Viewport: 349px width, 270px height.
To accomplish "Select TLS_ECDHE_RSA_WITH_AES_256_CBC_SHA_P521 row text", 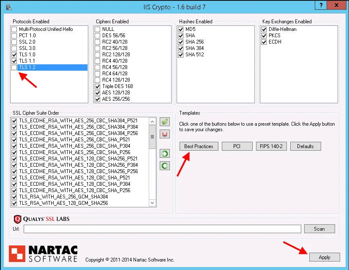I will [74, 140].
